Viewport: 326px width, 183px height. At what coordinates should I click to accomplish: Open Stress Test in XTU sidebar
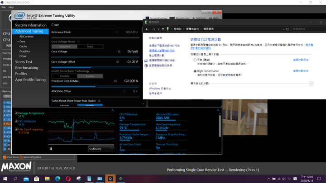24,62
